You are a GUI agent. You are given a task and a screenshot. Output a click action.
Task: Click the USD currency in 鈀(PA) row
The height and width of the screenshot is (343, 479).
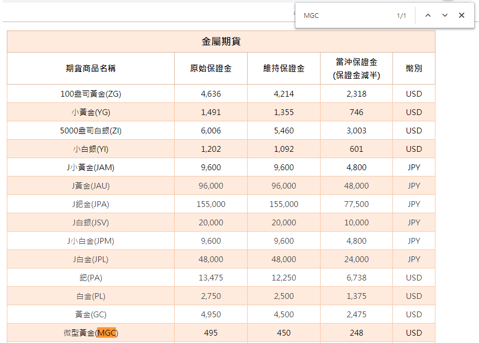coord(414,277)
